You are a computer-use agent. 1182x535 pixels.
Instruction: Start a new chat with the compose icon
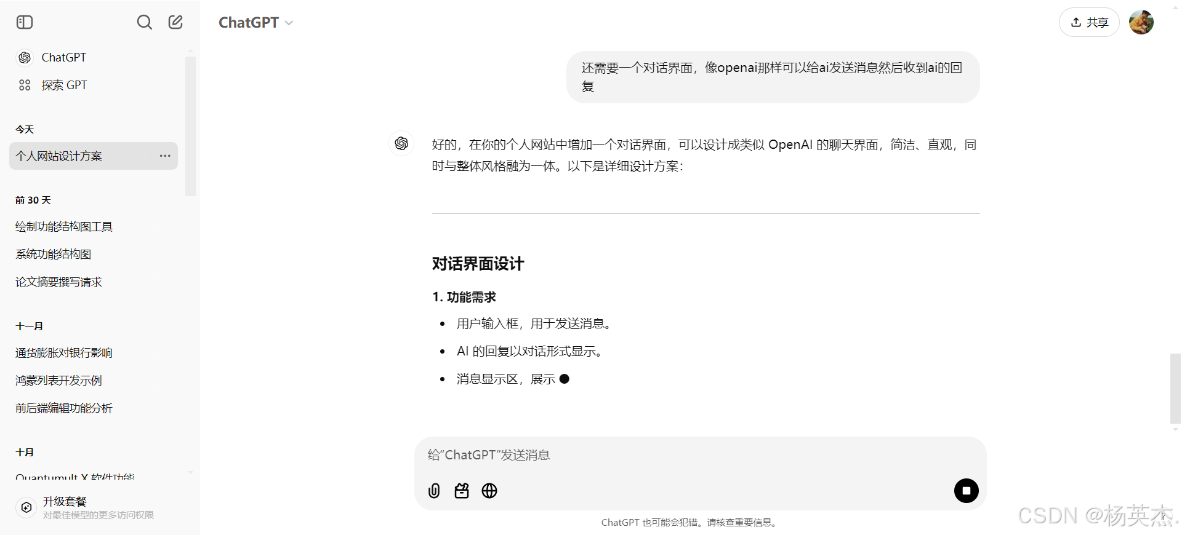point(175,22)
